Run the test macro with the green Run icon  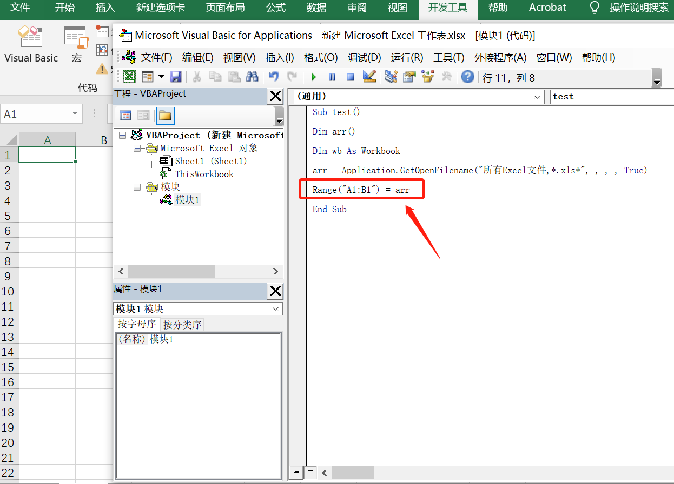(x=313, y=77)
